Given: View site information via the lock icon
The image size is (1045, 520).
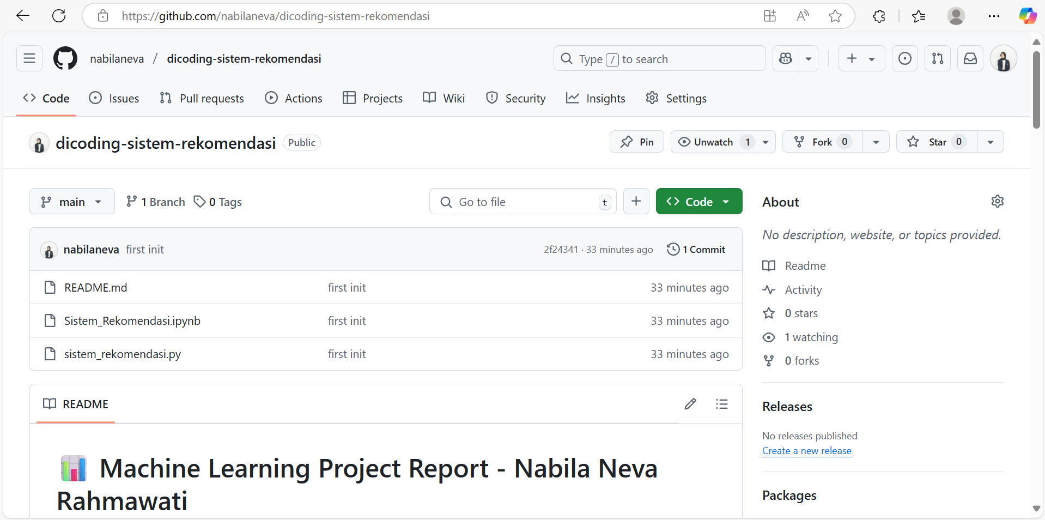Looking at the screenshot, I should point(103,16).
